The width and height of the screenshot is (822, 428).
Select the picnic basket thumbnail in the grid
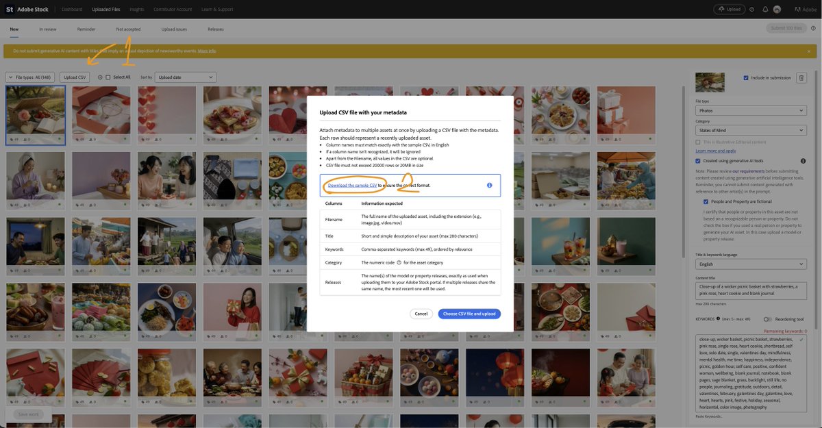[x=36, y=114]
